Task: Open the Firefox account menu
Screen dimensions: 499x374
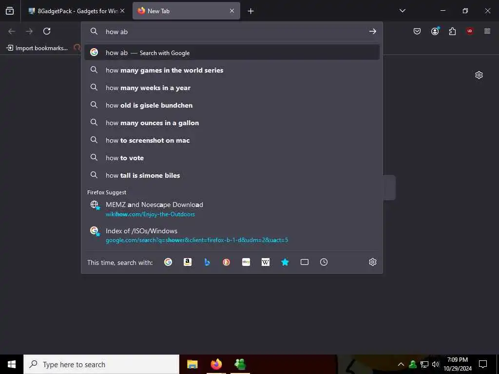Action: pos(435,31)
